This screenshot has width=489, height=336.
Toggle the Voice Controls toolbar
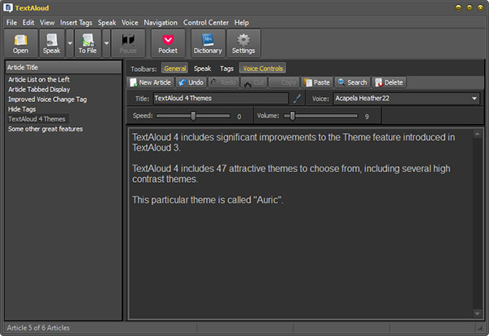[x=262, y=69]
